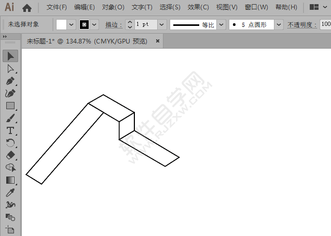Click the 不透明度 opacity link

click(x=302, y=24)
